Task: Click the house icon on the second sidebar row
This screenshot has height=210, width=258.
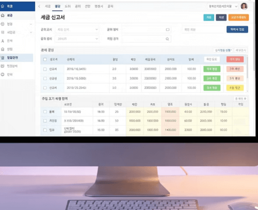Action: tap(3, 15)
